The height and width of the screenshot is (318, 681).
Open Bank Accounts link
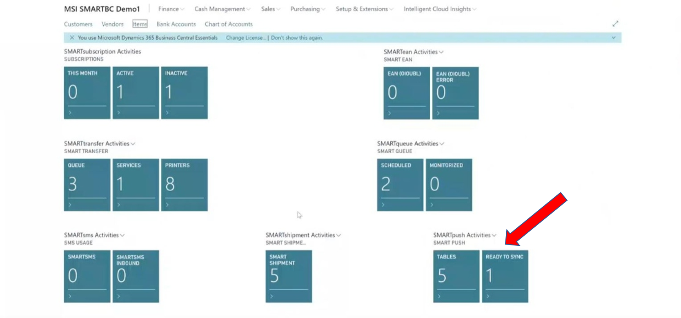pos(176,24)
